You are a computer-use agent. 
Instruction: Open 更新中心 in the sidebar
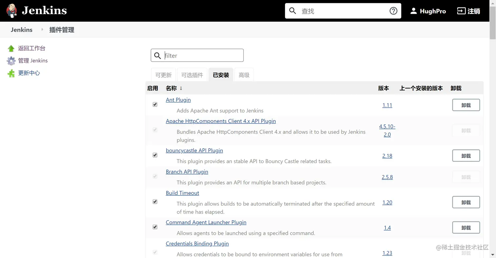click(x=29, y=73)
